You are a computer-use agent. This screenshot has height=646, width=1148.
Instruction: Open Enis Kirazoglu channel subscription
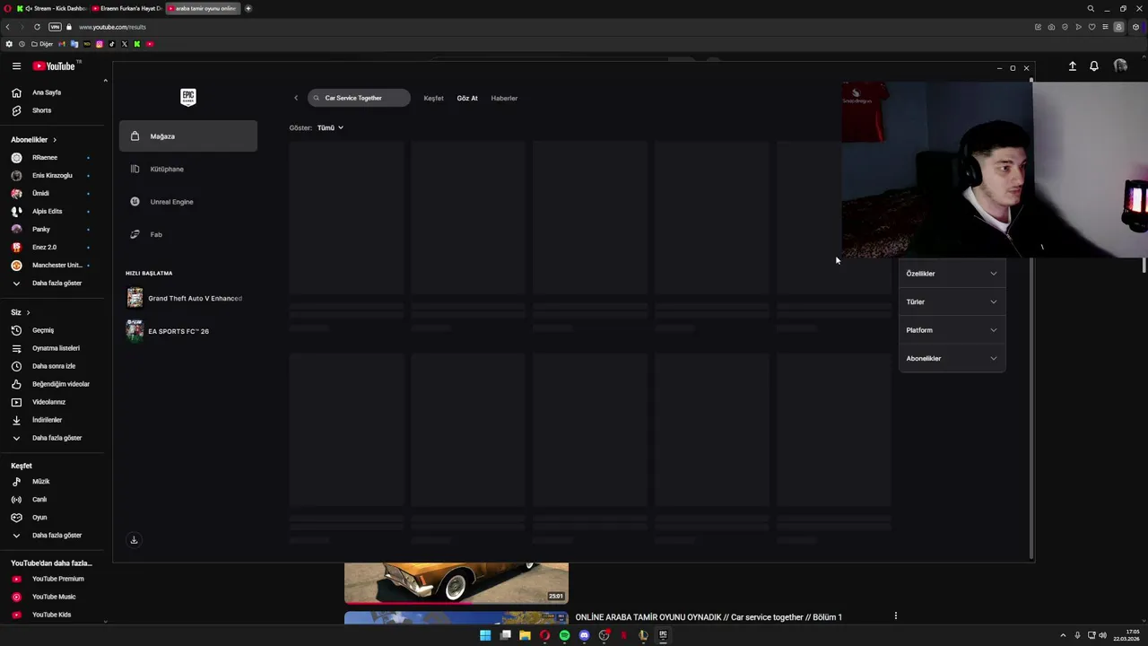coord(53,176)
